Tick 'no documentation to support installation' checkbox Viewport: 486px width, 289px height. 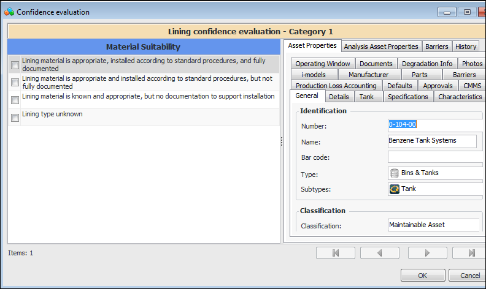(x=15, y=100)
